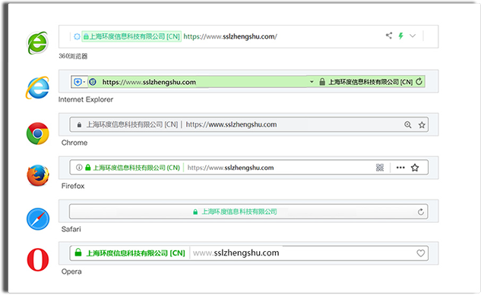
Task: Open the Firefox three-dots page actions menu
Action: pyautogui.click(x=400, y=168)
